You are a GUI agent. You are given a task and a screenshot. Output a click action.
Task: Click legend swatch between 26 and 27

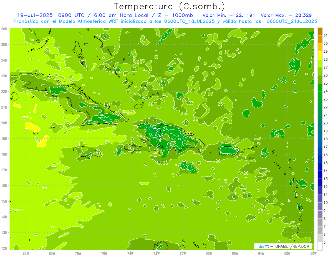coord(320,71)
